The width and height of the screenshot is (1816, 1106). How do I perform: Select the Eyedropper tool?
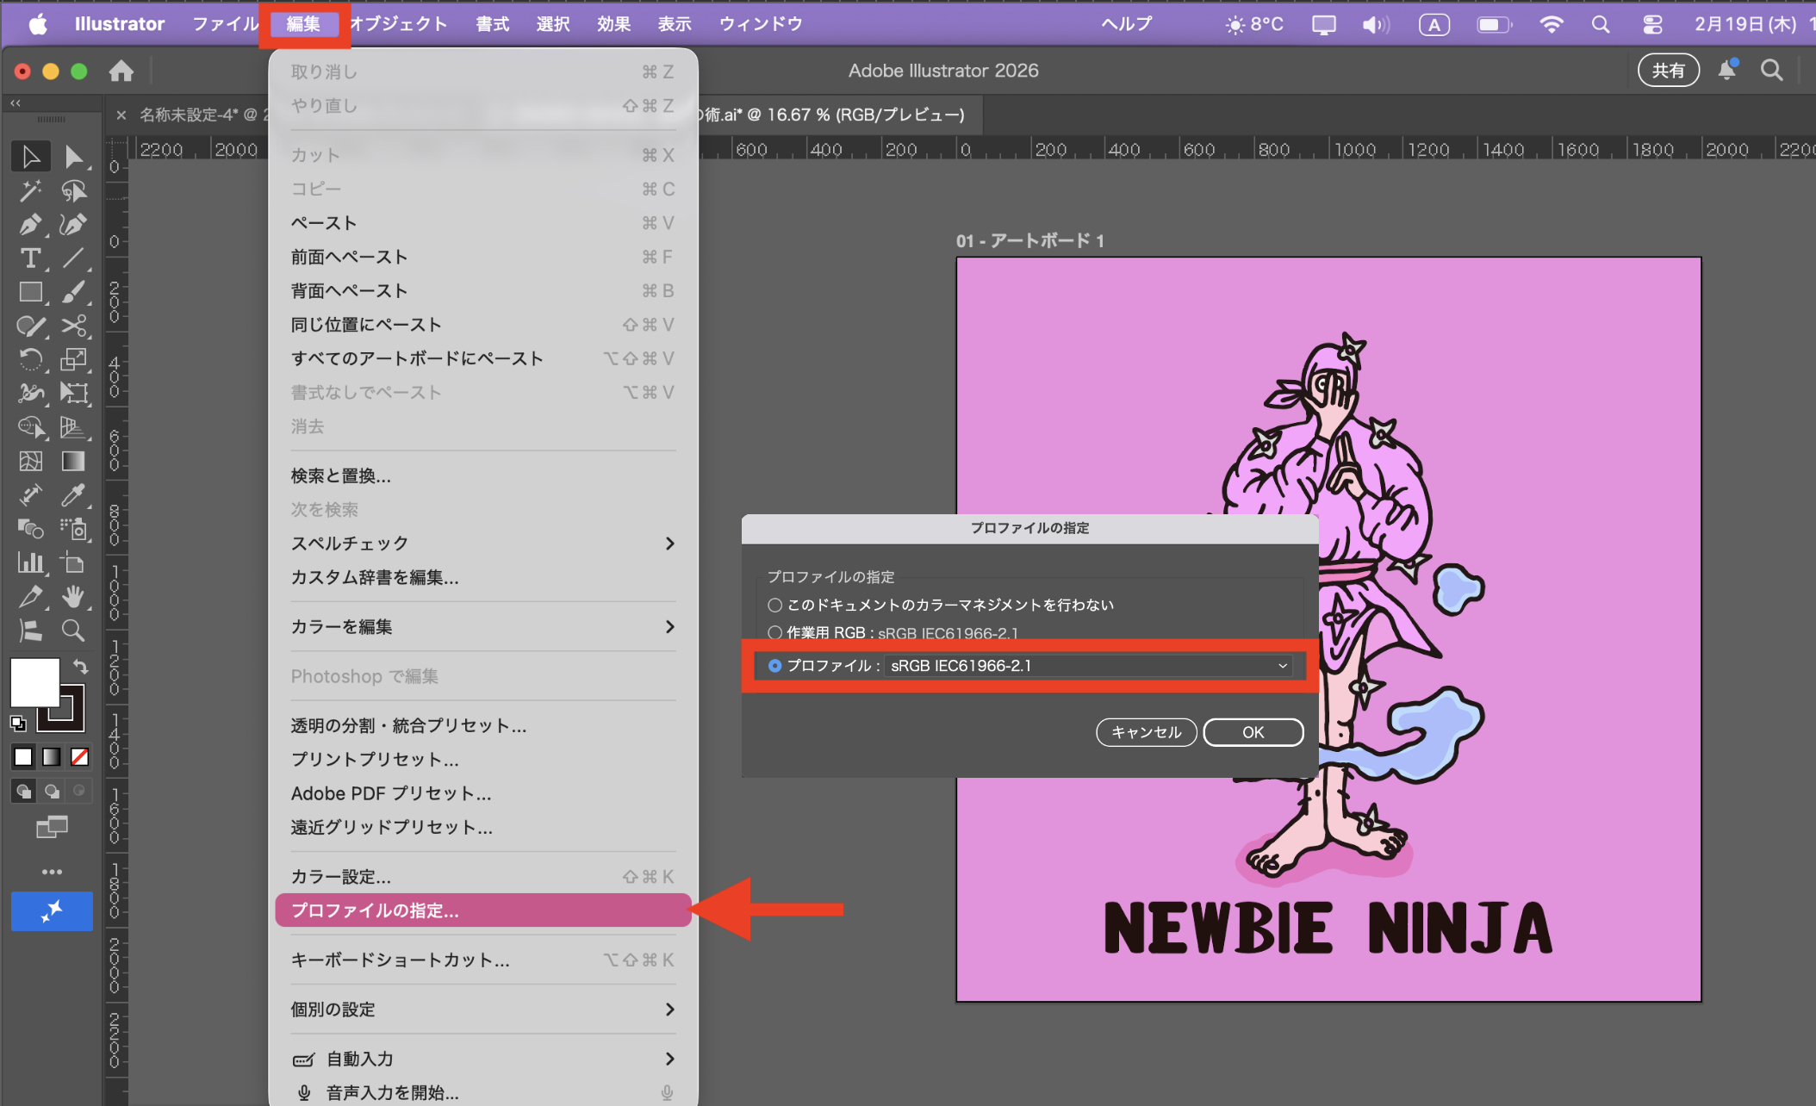click(73, 495)
